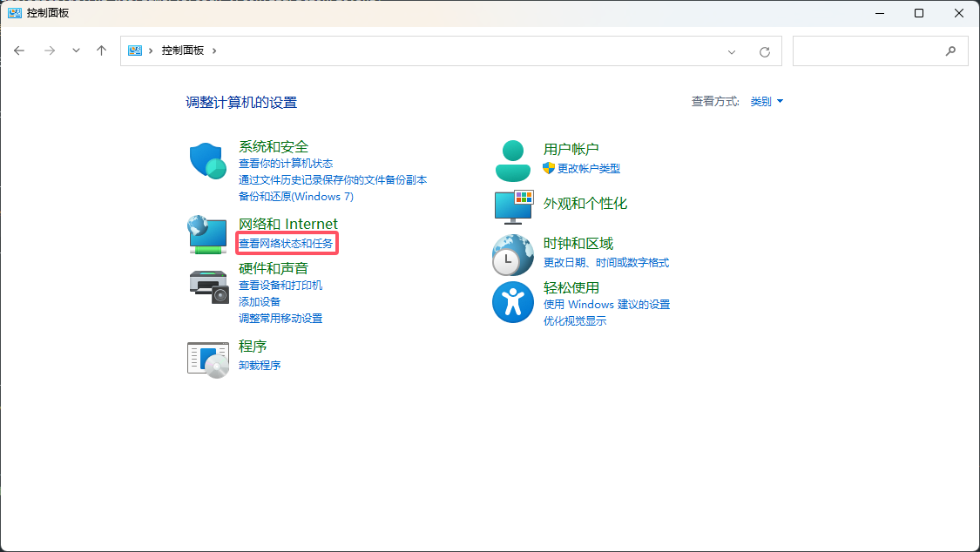980x552 pixels.
Task: Expand chevron after 控制面板 in address bar
Action: click(x=214, y=50)
